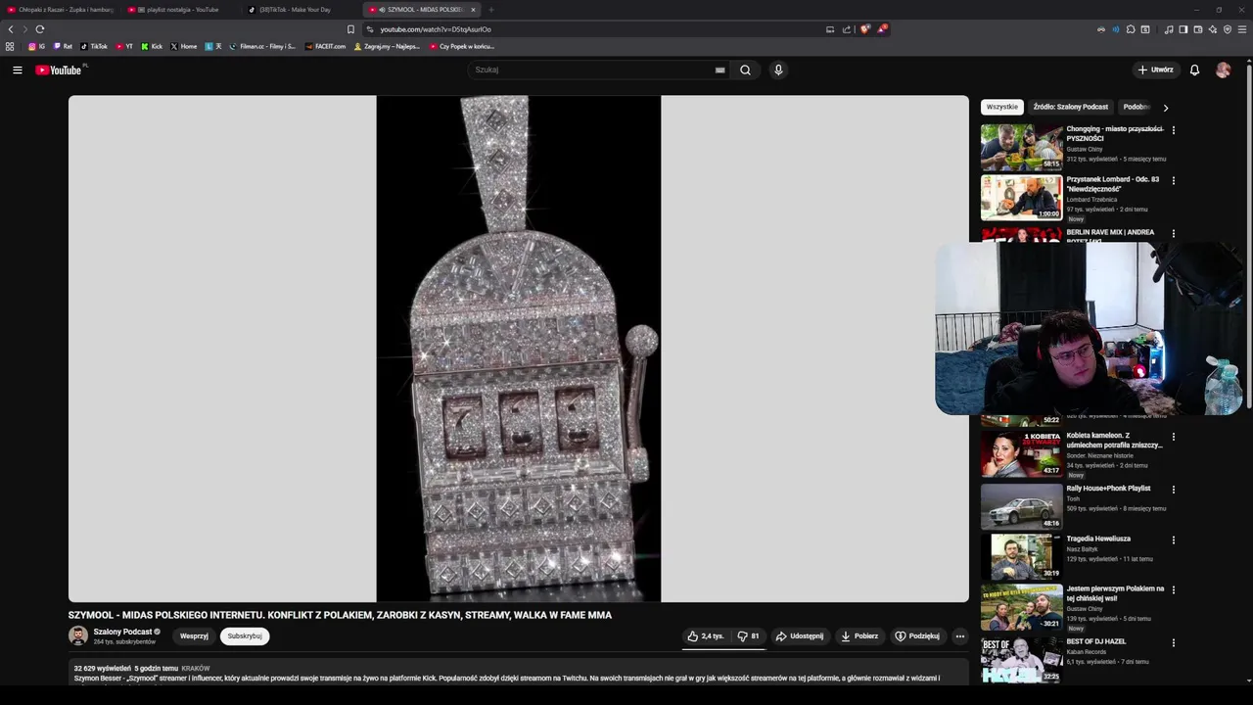Viewport: 1253px width, 705px height.
Task: Open the extensions puzzle icon
Action: [1131, 29]
